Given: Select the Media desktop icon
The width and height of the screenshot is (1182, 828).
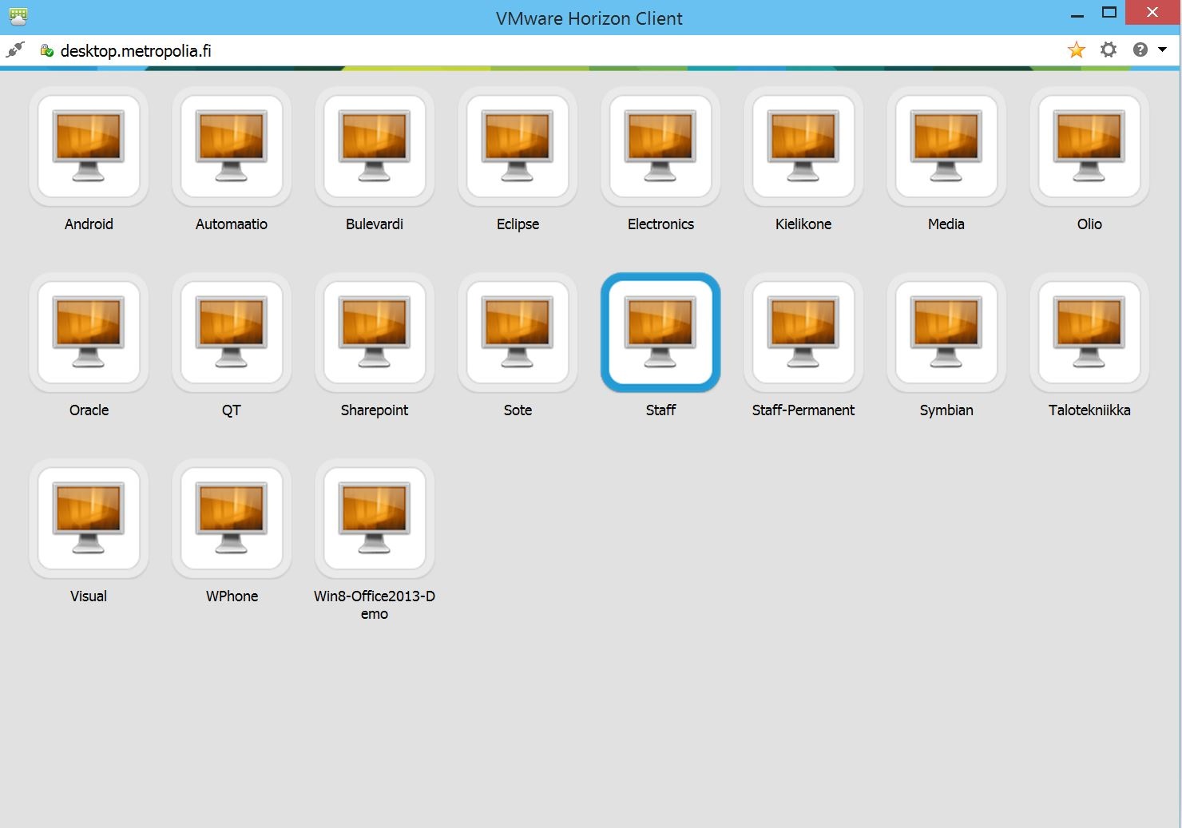Looking at the screenshot, I should point(946,147).
